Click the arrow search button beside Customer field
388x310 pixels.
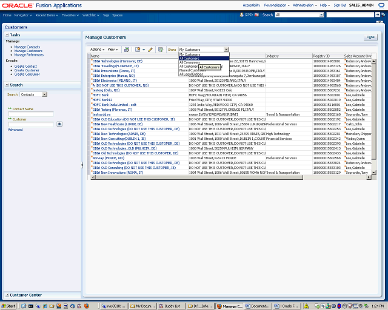(x=59, y=124)
